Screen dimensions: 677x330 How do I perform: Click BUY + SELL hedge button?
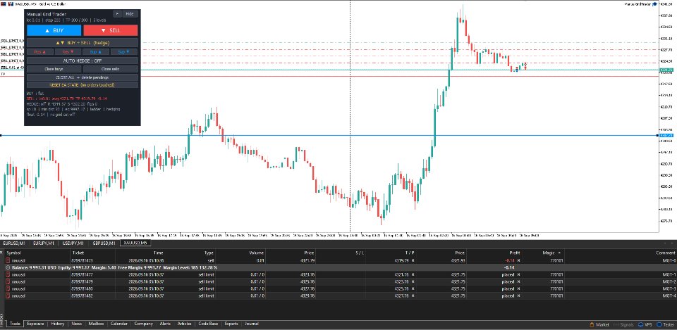[x=83, y=43]
